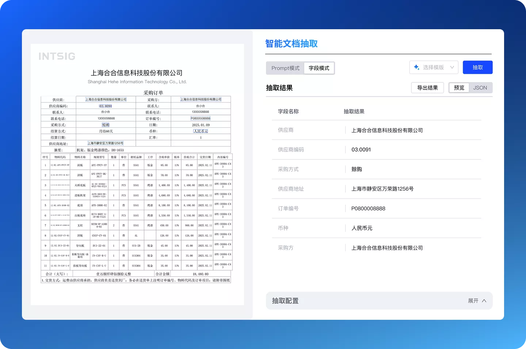The height and width of the screenshot is (349, 526).
Task: Select the 供应商编码 value 03.0091
Action: [361, 150]
